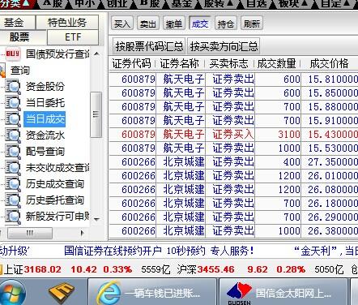The width and height of the screenshot is (358, 305).
Task: Click the 买入 toolbar button
Action: 122,24
